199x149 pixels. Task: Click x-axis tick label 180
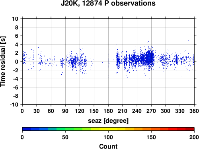point(108,111)
